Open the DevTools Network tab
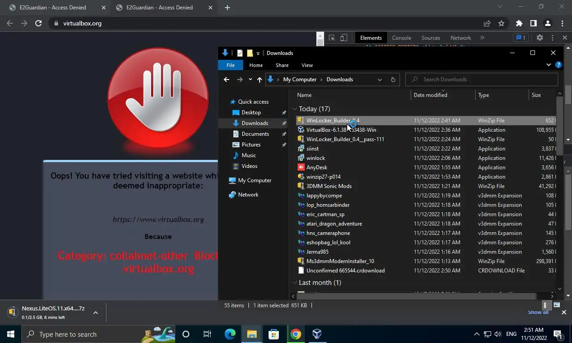The width and height of the screenshot is (572, 343). coord(461,38)
